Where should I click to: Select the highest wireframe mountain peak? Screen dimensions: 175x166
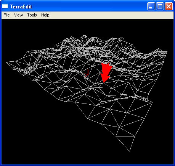[x=84, y=35]
